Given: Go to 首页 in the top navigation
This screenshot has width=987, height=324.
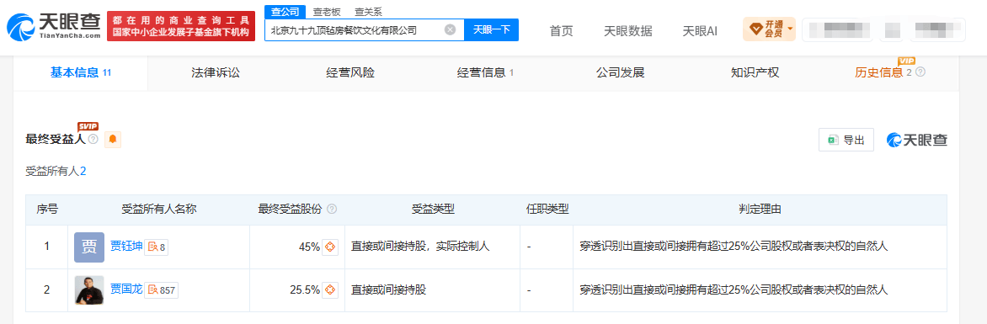Looking at the screenshot, I should coord(562,31).
